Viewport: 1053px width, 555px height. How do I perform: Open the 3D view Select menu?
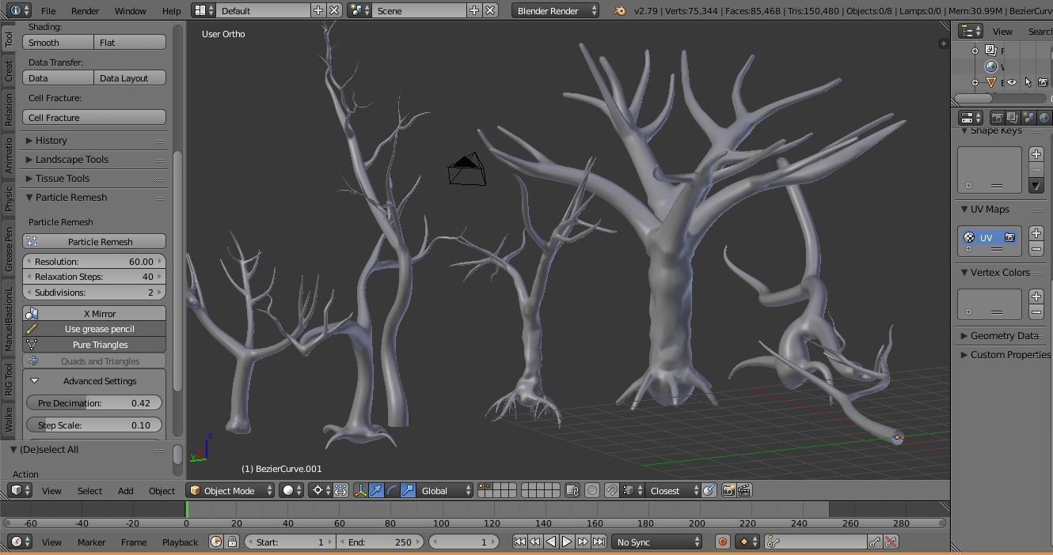89,491
